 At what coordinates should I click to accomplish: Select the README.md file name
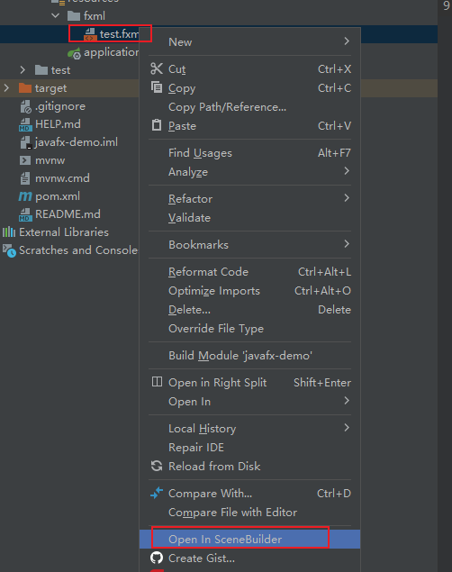pyautogui.click(x=68, y=214)
